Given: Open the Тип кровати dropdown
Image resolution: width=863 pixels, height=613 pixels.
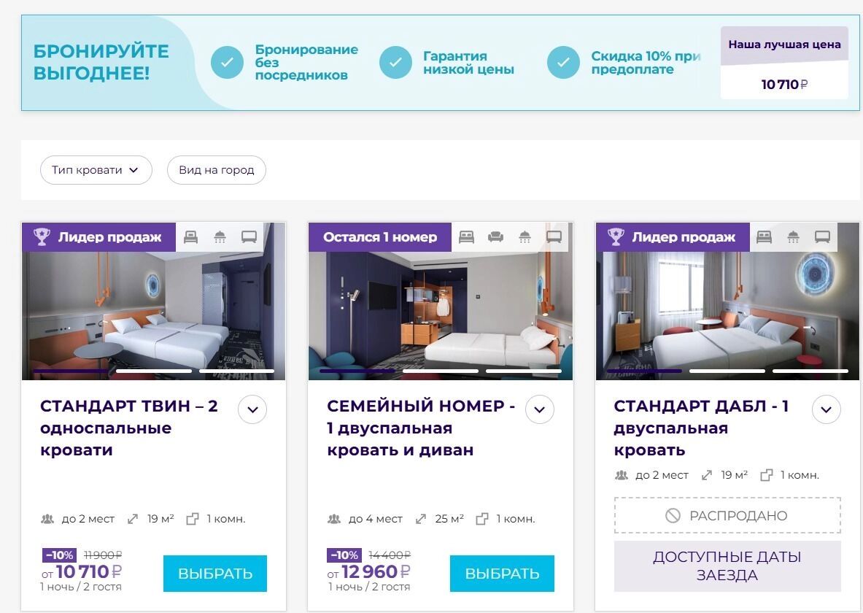Looking at the screenshot, I should click(96, 169).
